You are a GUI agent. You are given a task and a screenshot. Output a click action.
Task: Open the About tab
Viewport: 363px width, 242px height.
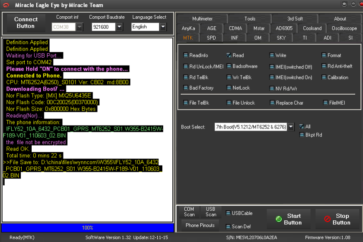[340, 19]
